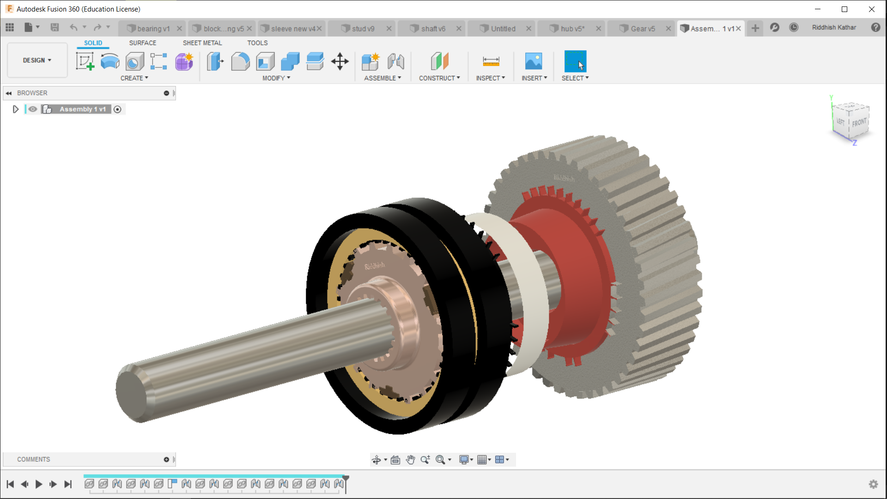Click the Joint tool icon
887x499 pixels.
pyautogui.click(x=396, y=61)
